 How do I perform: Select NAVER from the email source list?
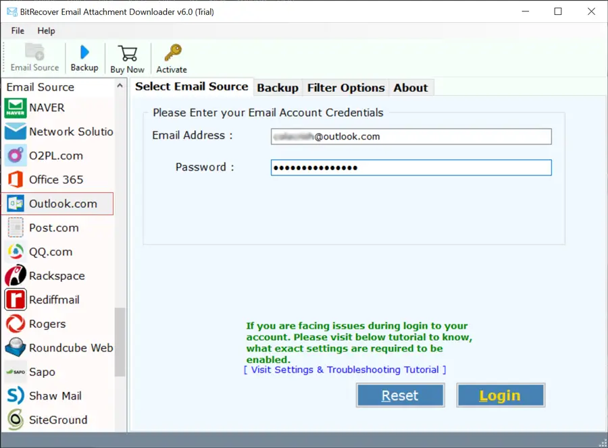pos(47,108)
